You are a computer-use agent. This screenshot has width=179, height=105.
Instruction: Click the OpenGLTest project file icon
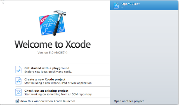116,6
